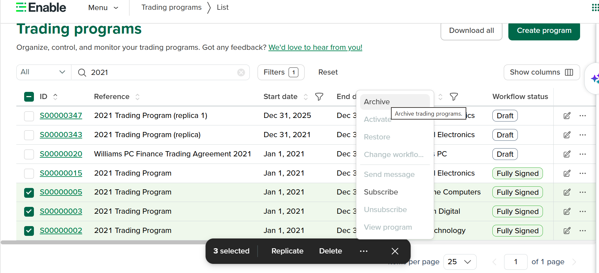Screen dimensions: 599x273
Task: Check the row S00000020 checkbox
Action: click(x=29, y=154)
